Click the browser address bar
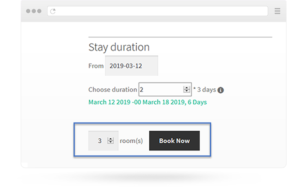Image resolution: width=300 pixels, height=191 pixels. 157,11
